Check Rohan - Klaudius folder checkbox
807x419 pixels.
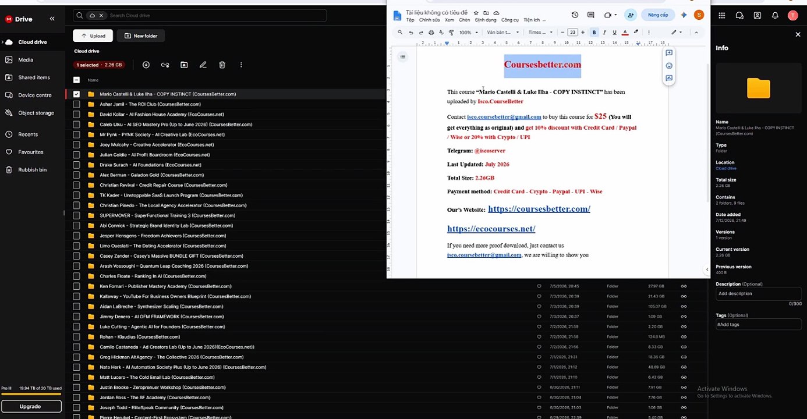click(x=76, y=337)
